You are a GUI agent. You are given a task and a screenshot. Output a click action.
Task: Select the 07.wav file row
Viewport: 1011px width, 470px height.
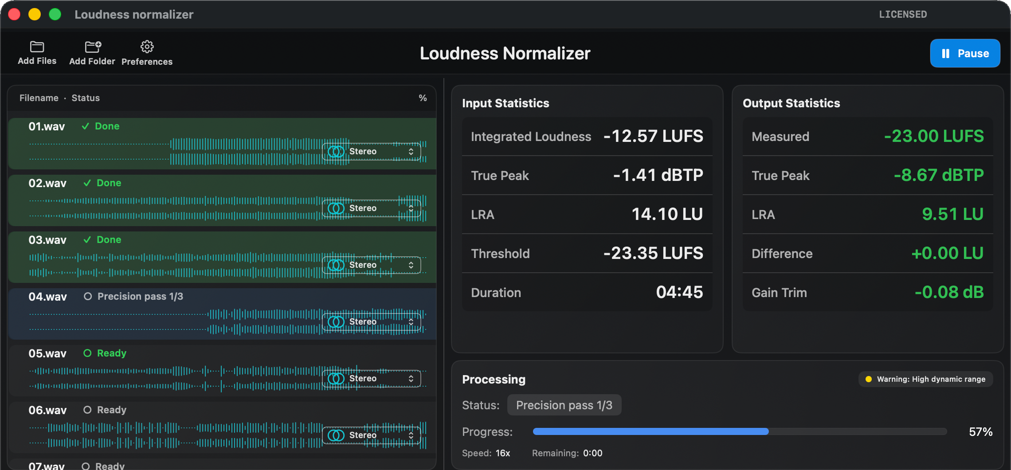(x=222, y=465)
